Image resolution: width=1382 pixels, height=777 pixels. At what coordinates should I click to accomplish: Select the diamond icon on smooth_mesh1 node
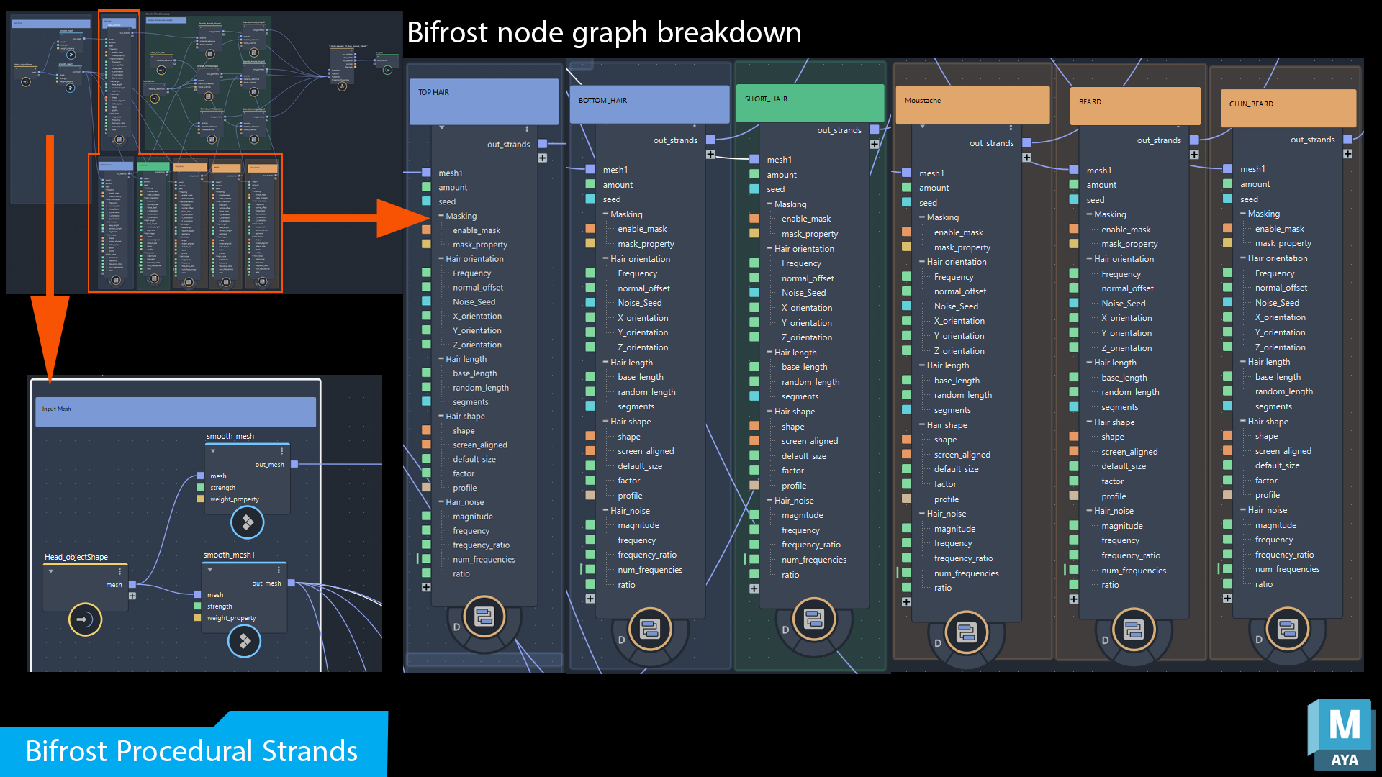[245, 641]
